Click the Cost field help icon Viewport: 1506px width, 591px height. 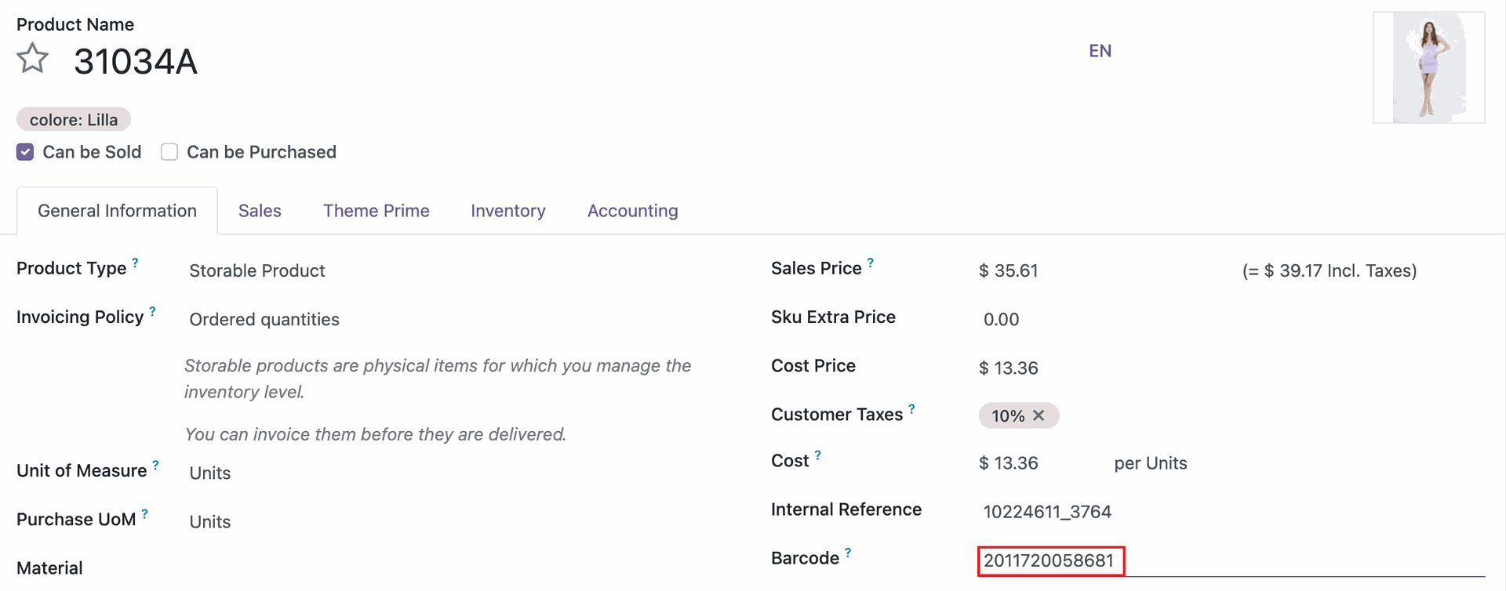pyautogui.click(x=817, y=455)
